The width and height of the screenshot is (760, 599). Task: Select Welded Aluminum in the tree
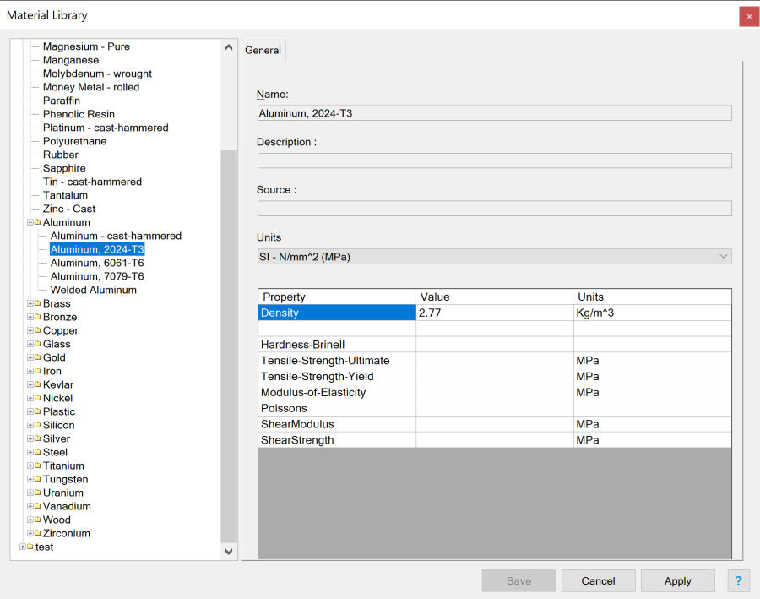(x=94, y=290)
